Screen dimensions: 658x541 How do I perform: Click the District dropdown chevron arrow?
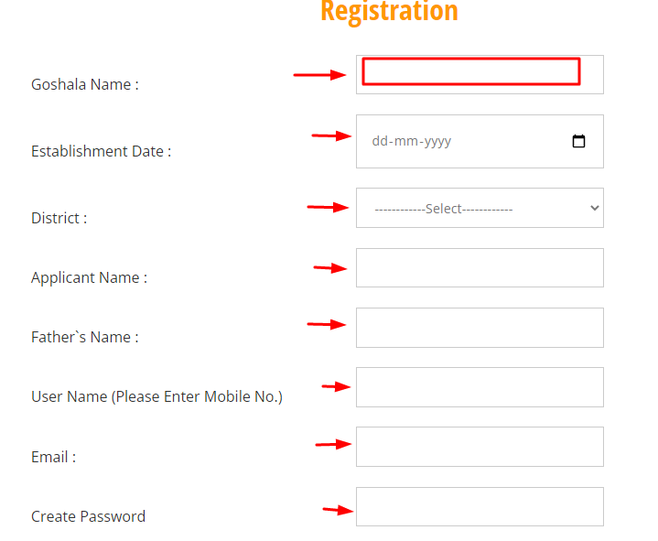pos(594,208)
